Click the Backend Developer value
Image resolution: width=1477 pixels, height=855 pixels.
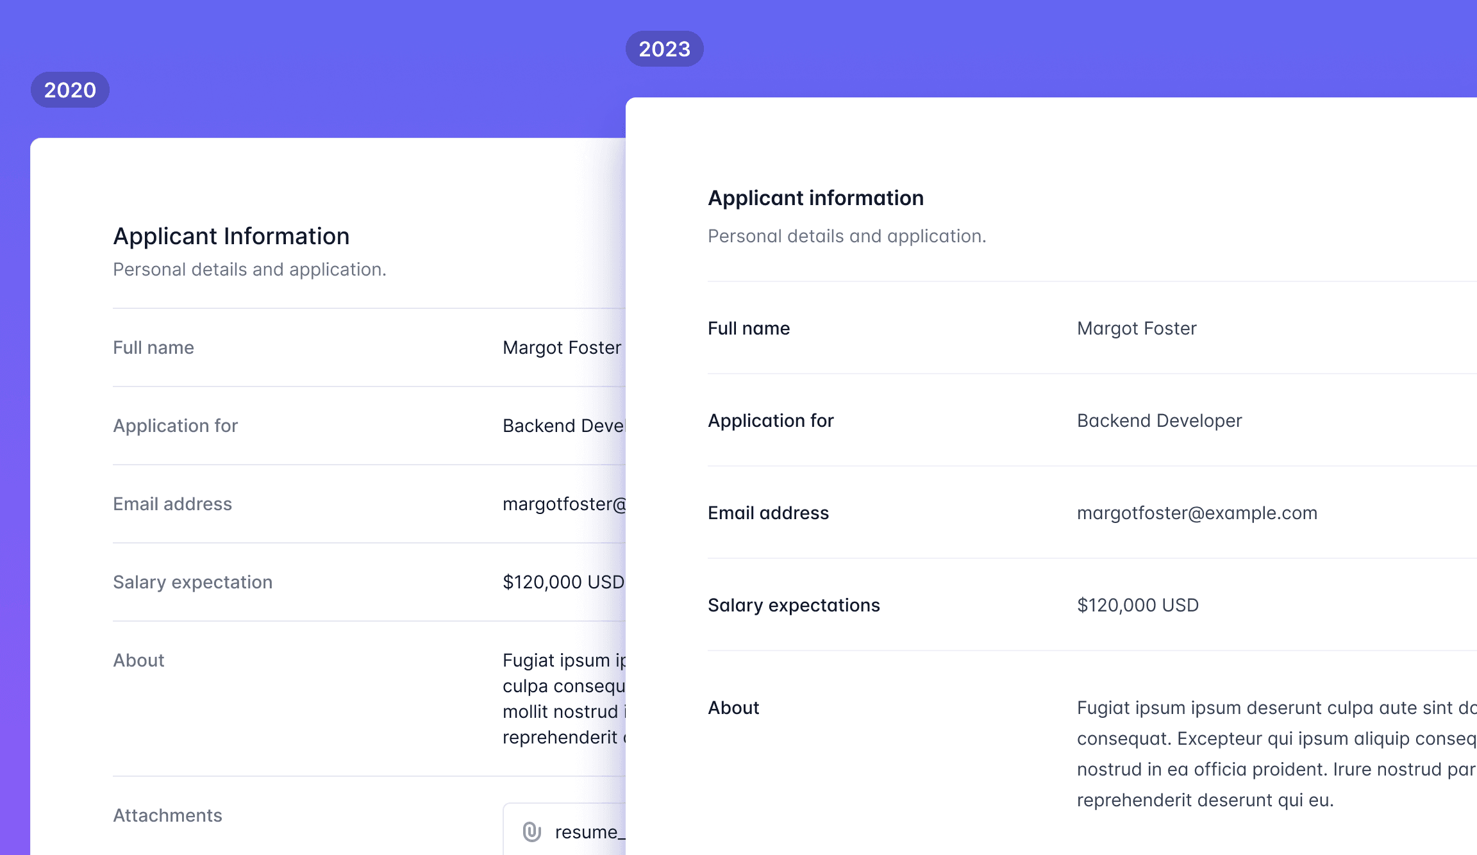click(x=1159, y=420)
